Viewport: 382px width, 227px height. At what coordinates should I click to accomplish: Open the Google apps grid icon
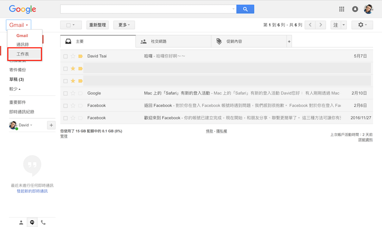tap(342, 9)
